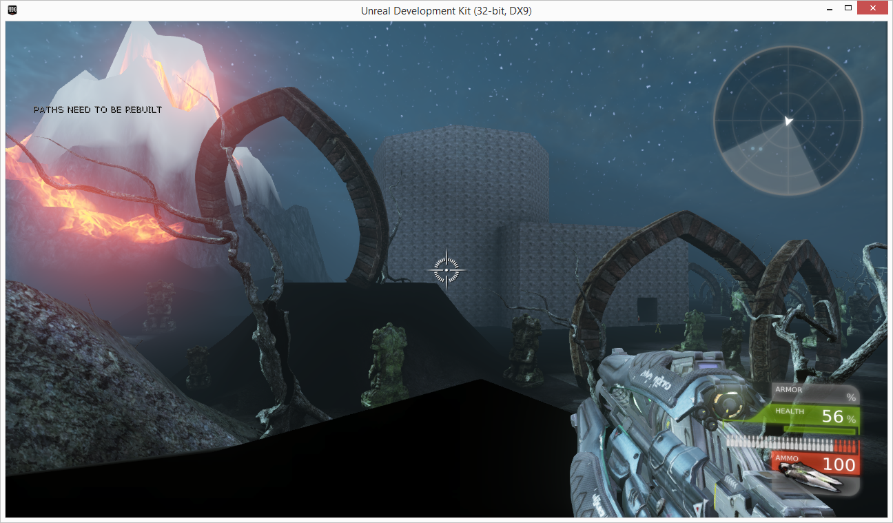Screen dimensions: 893x523
Task: Close the UDK window
Action: coord(872,8)
